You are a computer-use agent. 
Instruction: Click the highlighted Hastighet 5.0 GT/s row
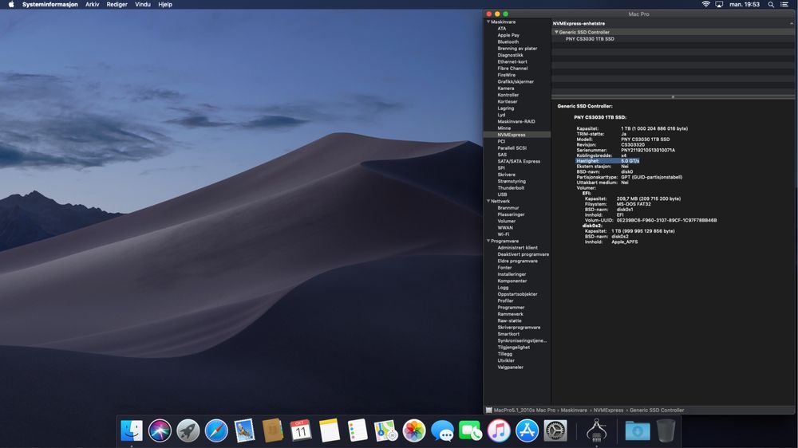point(607,161)
